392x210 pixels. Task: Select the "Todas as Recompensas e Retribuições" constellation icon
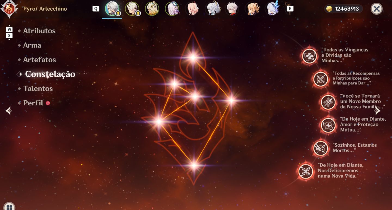321,79
